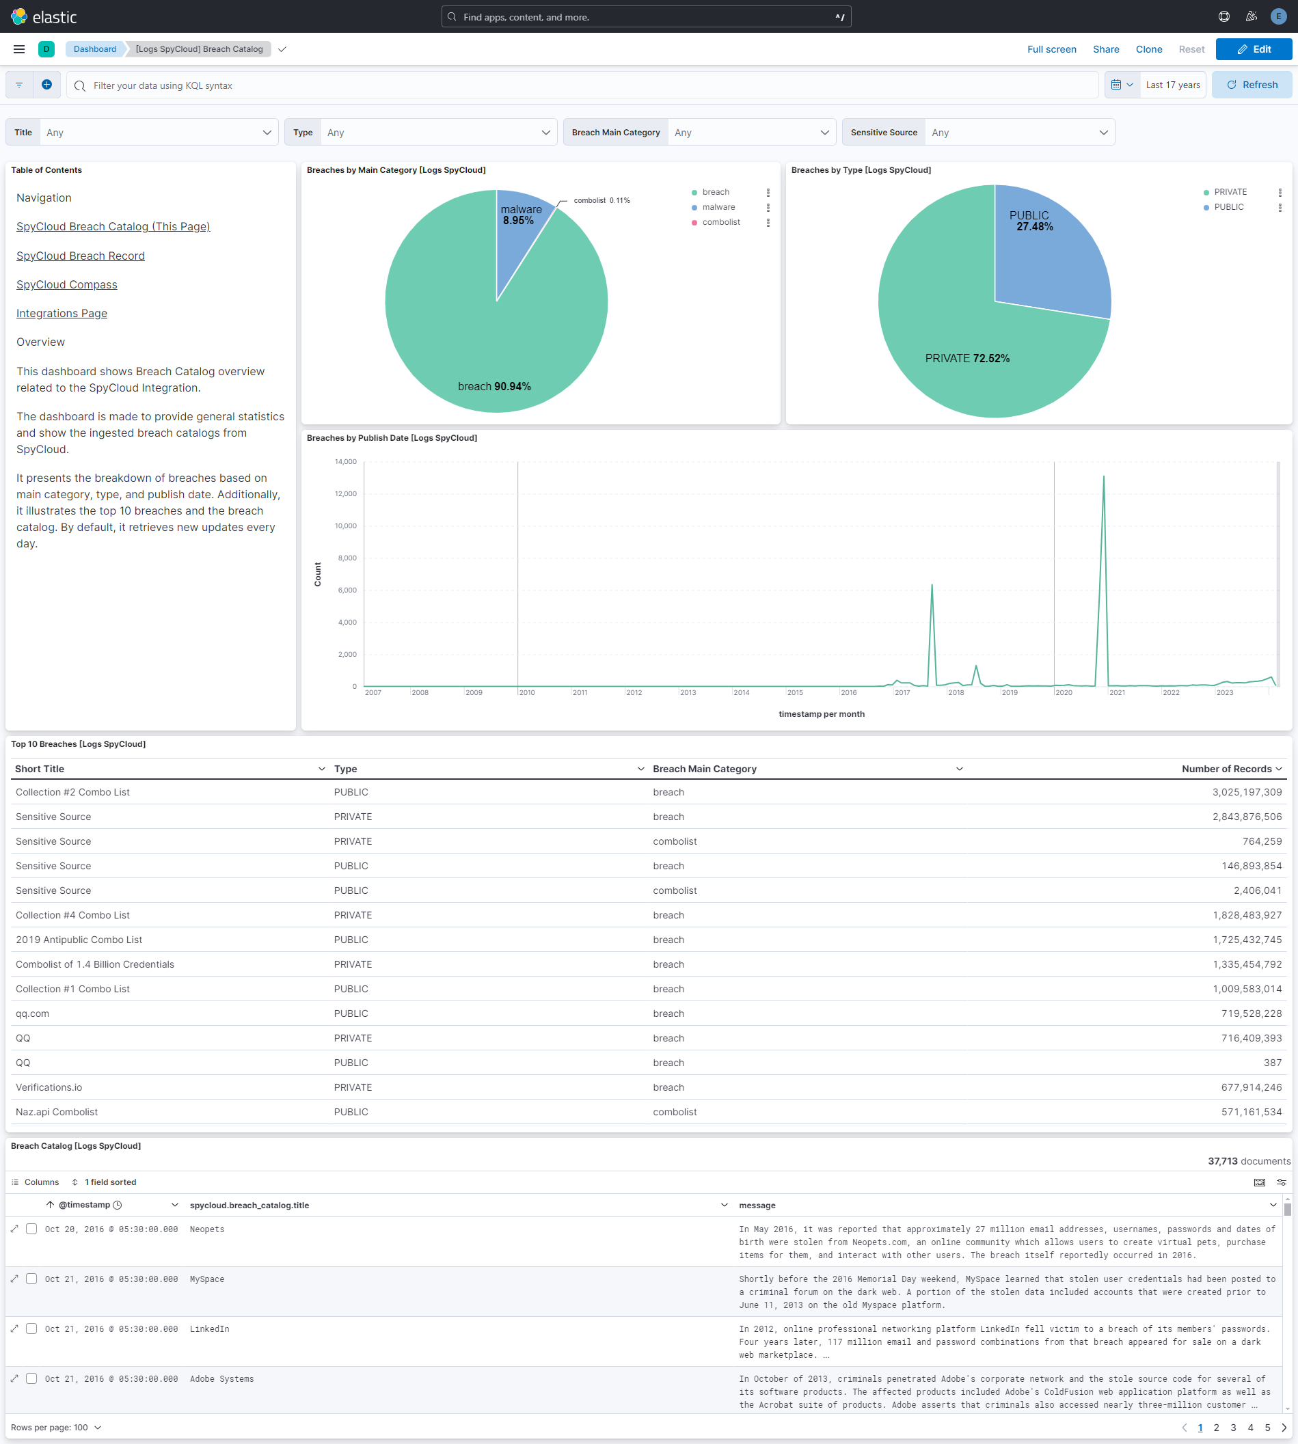Click the PRIVATE legend color dot

point(1205,192)
